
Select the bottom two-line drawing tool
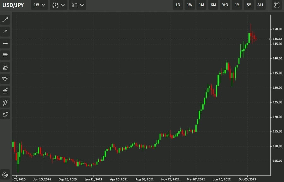tap(5, 114)
